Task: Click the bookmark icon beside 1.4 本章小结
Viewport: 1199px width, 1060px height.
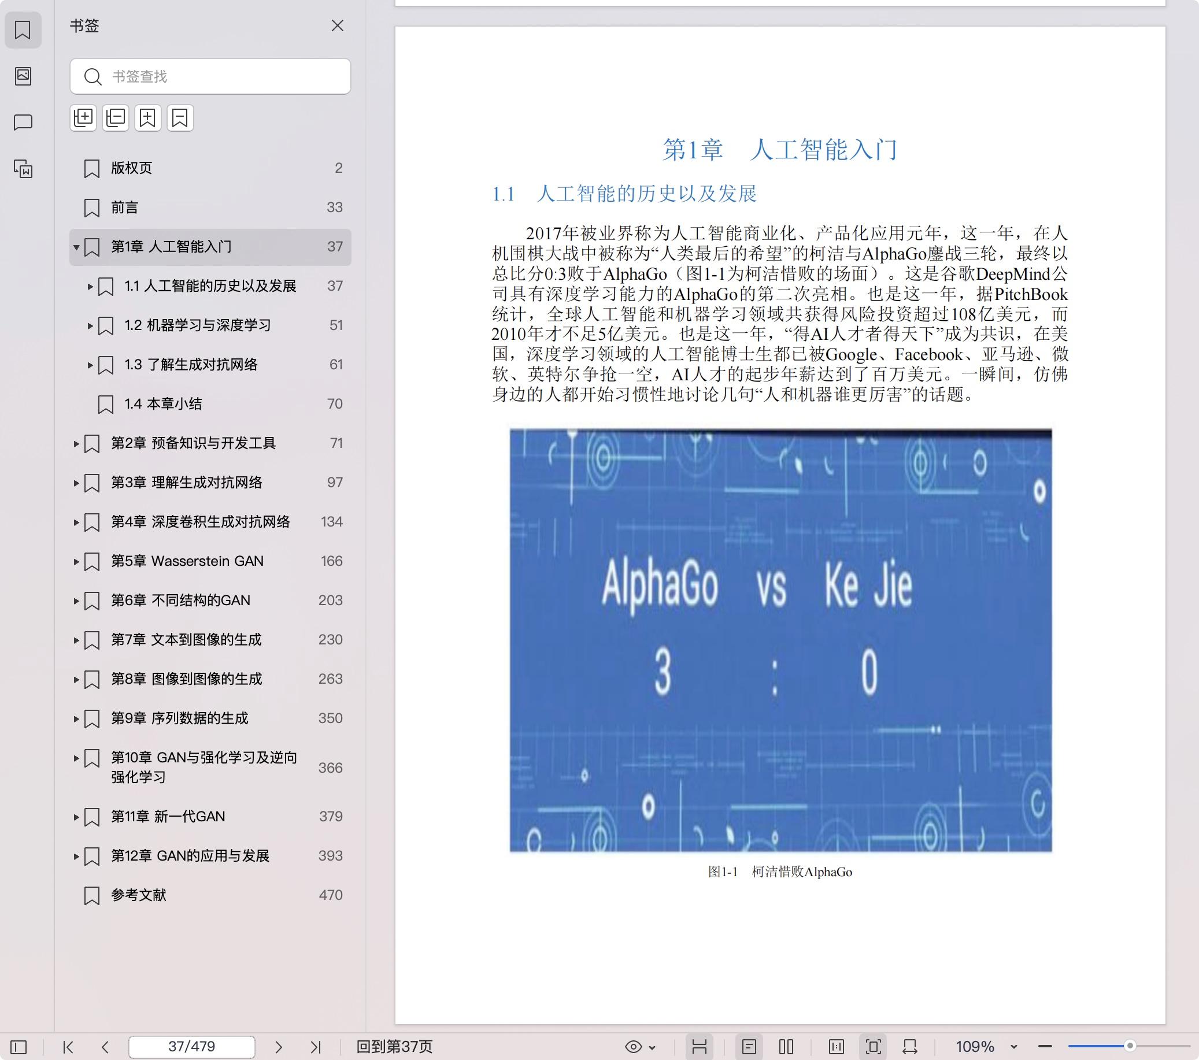Action: point(106,404)
